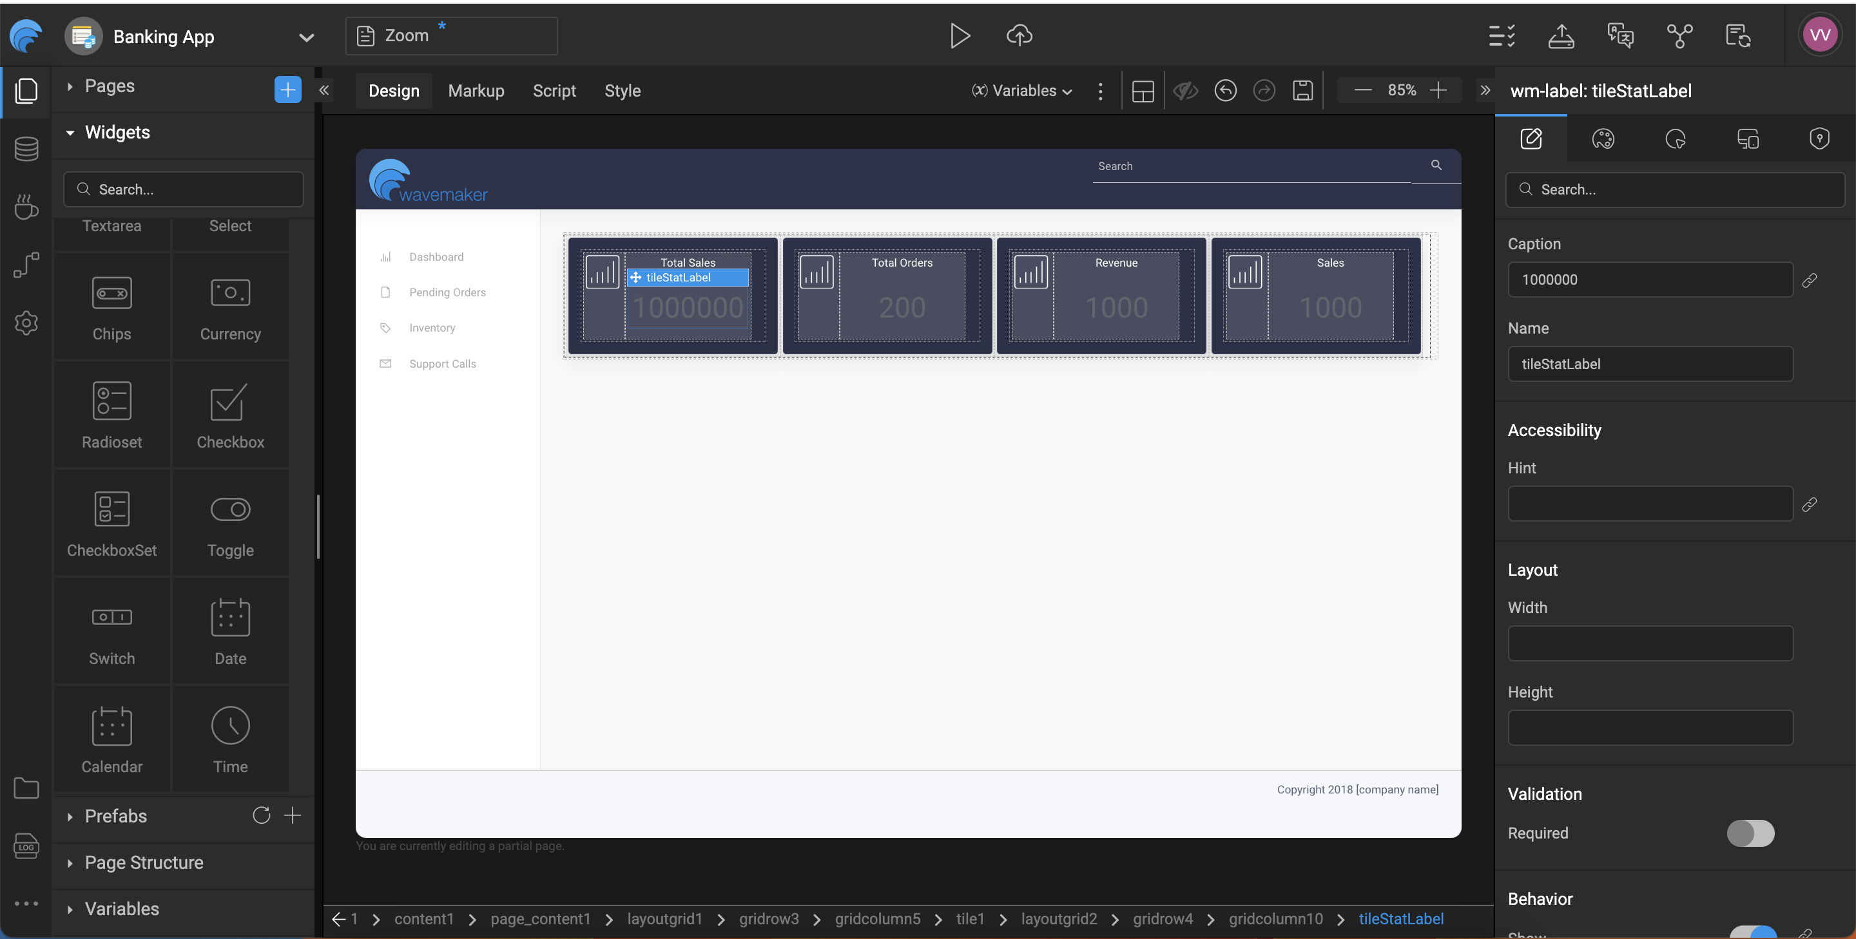Switch to the device preview tab for tileStatLabel

click(x=1748, y=138)
